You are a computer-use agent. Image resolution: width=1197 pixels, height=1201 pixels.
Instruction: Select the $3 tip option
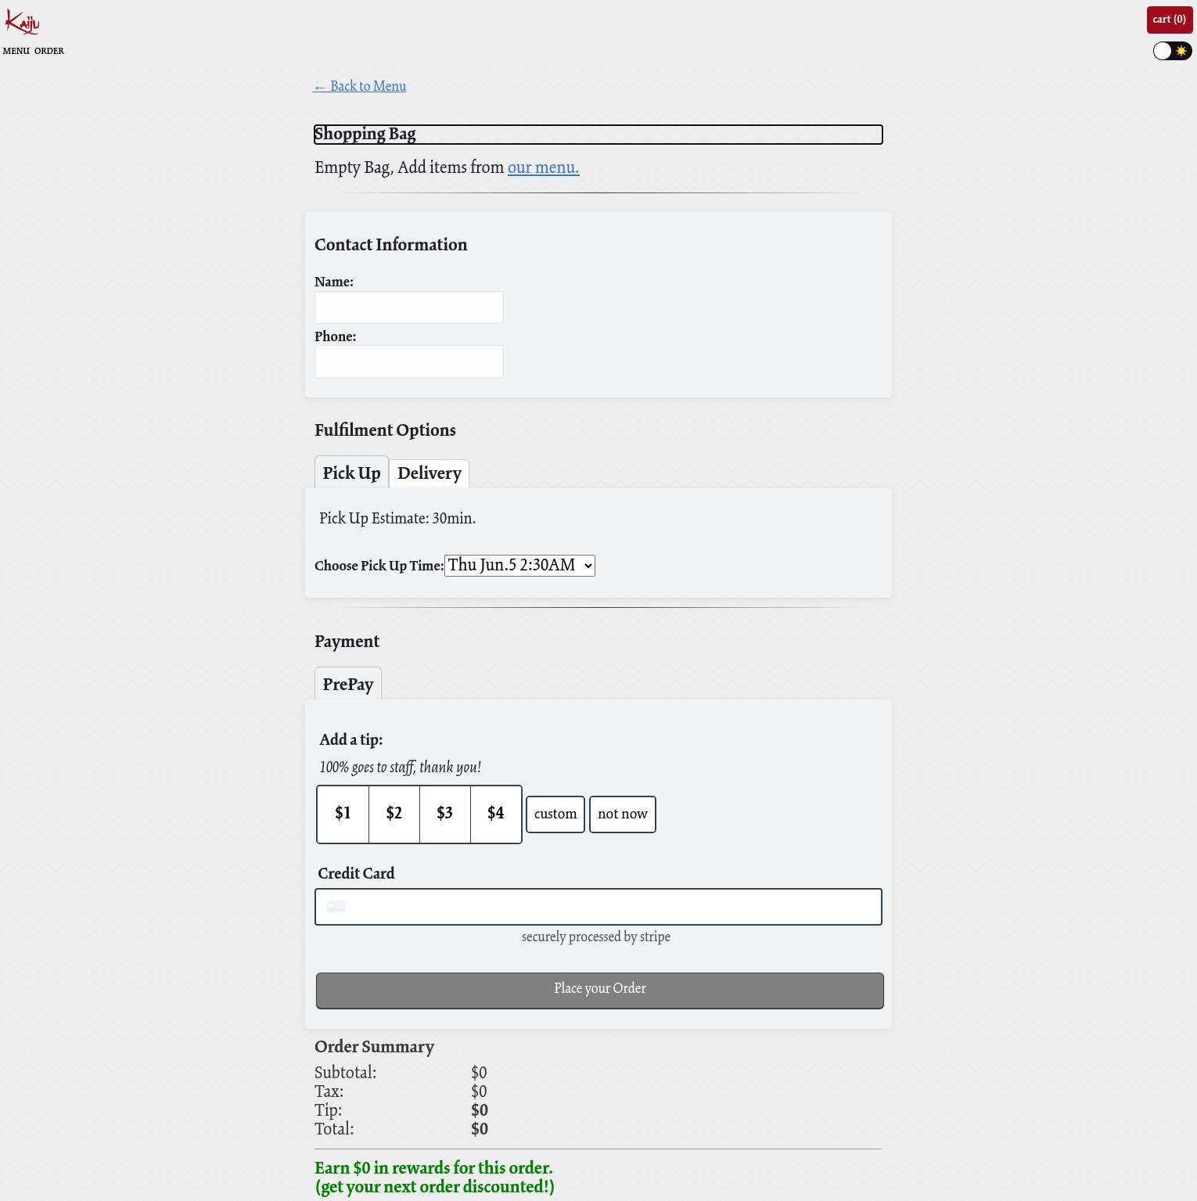click(x=444, y=814)
